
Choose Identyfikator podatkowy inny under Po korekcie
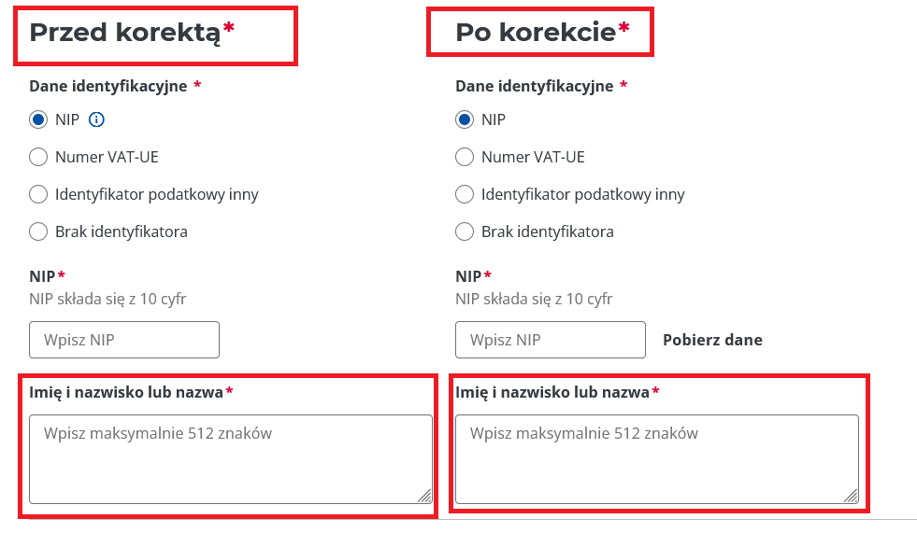point(465,194)
